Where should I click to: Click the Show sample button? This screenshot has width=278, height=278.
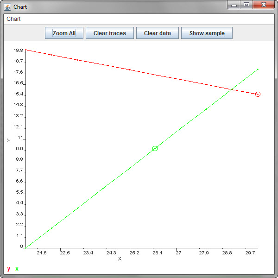coord(207,33)
